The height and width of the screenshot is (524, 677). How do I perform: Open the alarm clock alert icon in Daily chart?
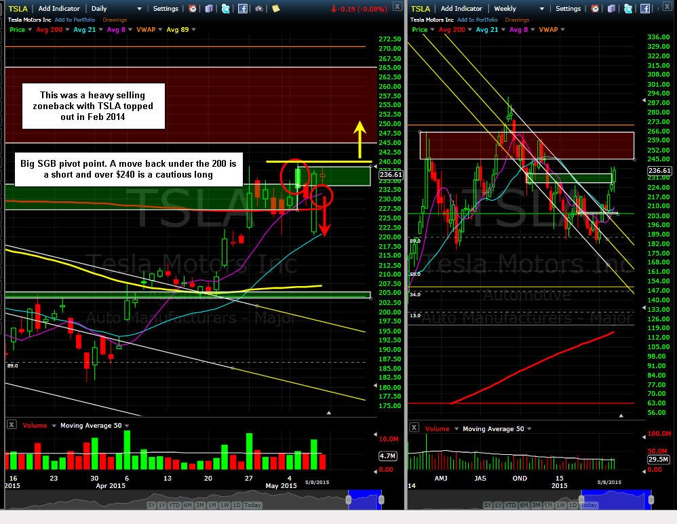(193, 9)
